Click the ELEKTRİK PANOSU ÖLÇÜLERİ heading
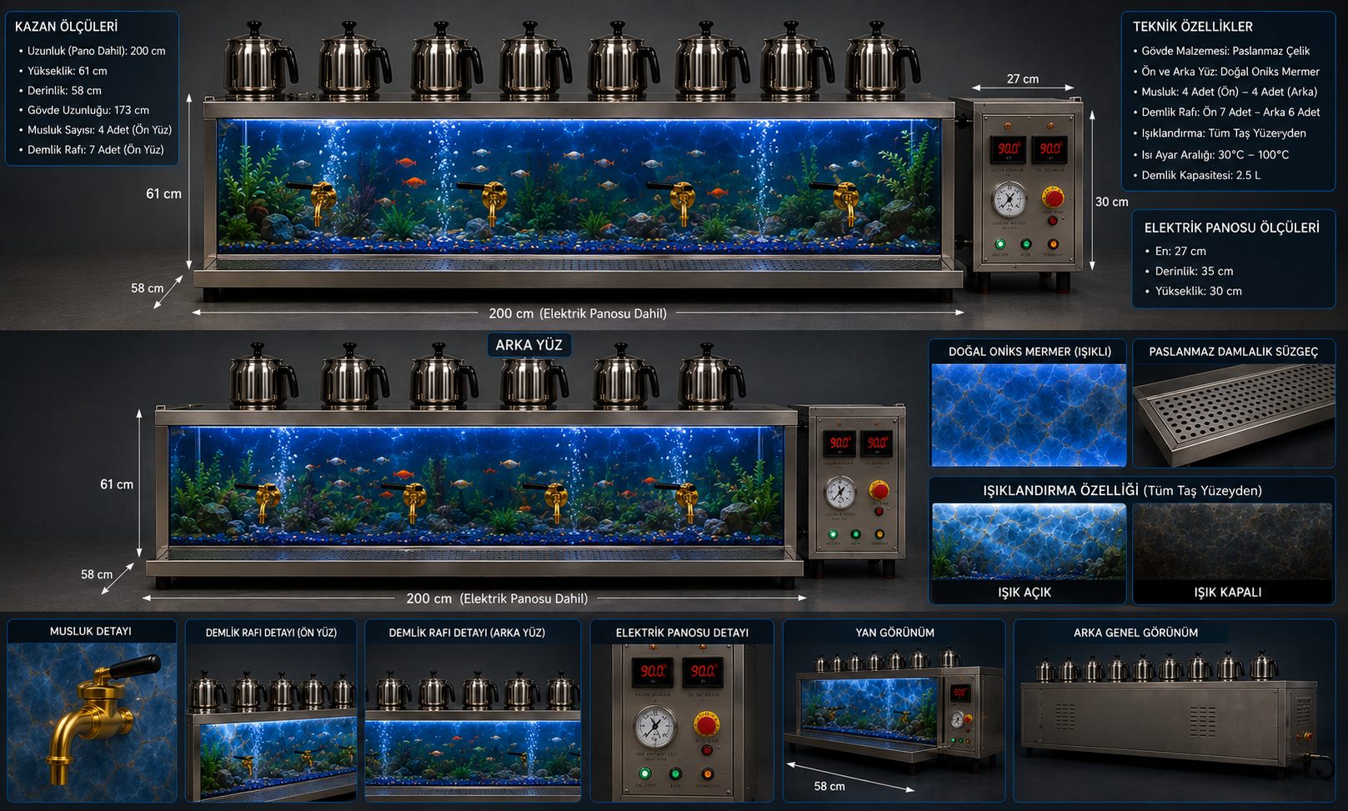 click(x=1231, y=228)
